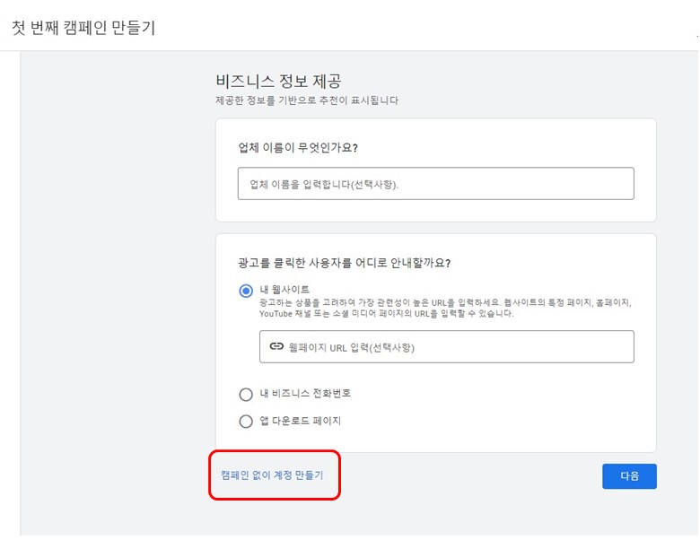Viewport: 700px width, 540px height.
Task: Click the 내 웹사이트 URL description paragraph
Action: pos(445,308)
